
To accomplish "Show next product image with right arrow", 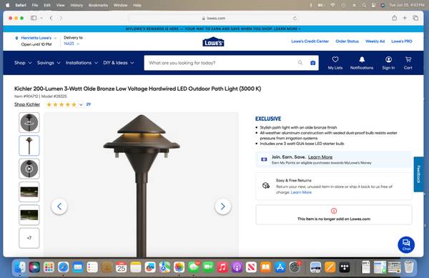I will pyautogui.click(x=222, y=207).
